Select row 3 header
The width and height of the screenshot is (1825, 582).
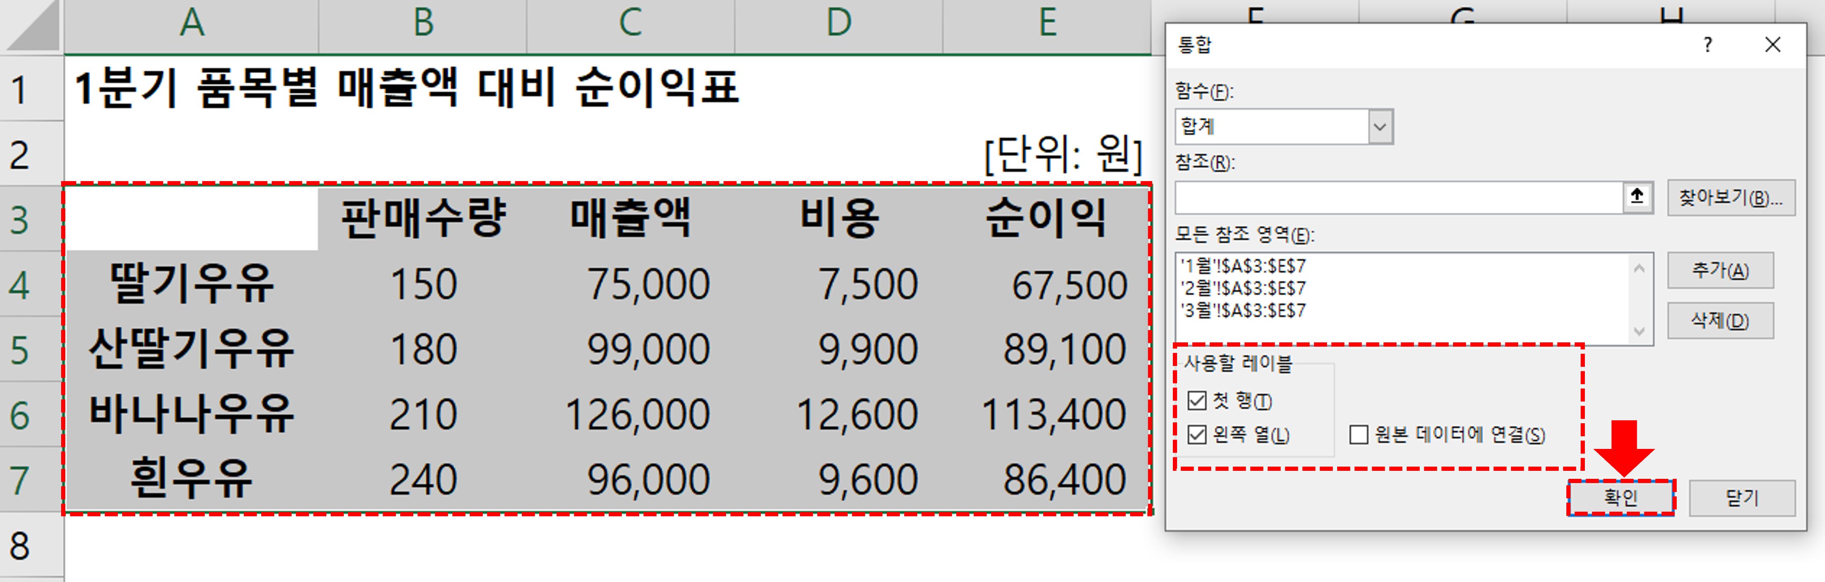coord(32,219)
